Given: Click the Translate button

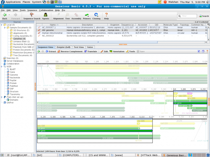Looking at the screenshot, I should tap(91, 51).
